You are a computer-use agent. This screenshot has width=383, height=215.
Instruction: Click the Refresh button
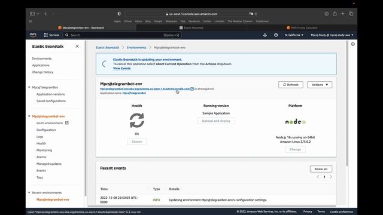click(291, 85)
